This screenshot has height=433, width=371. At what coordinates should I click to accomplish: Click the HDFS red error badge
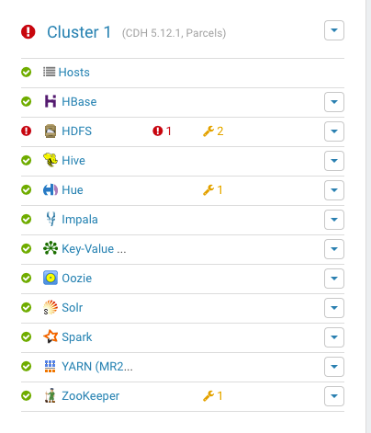(162, 131)
